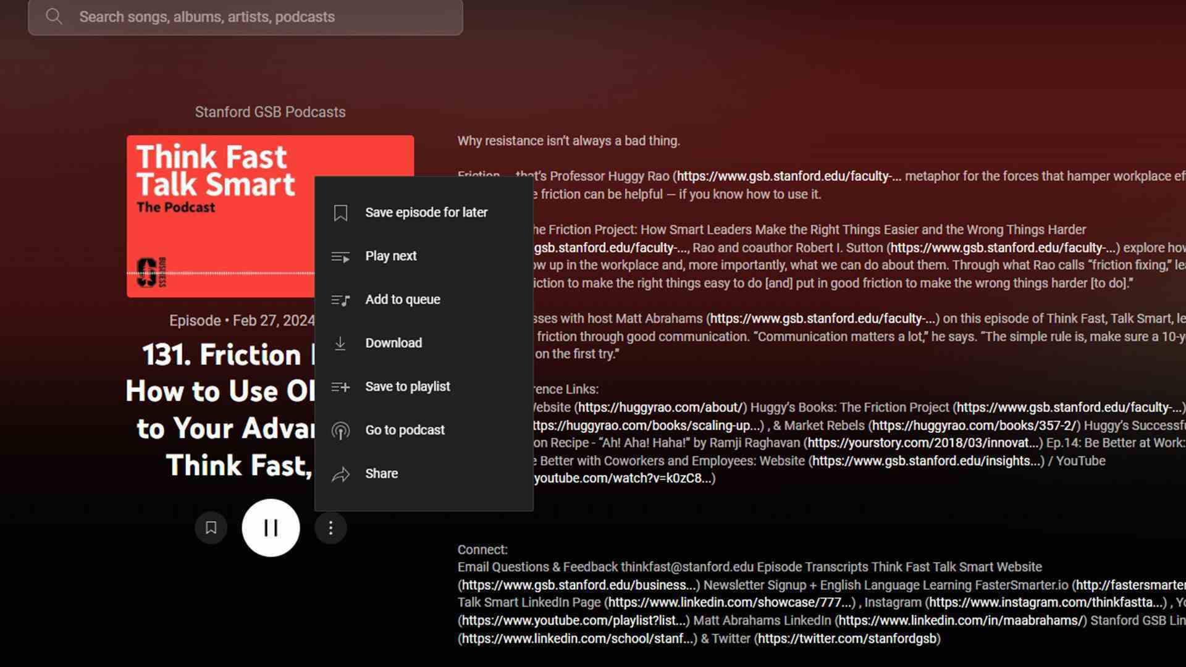Open huggyrao.com/about link

pyautogui.click(x=660, y=408)
